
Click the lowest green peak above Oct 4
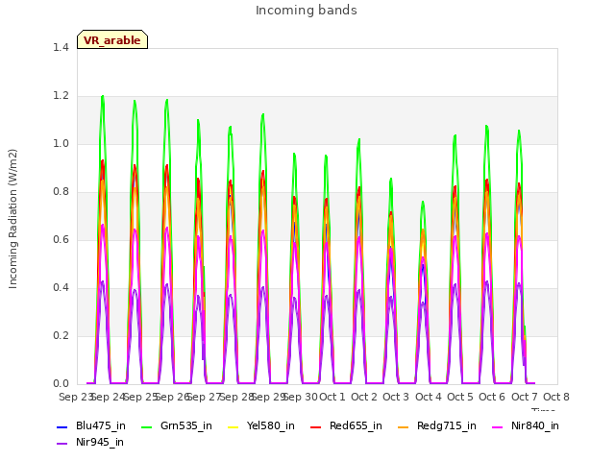pos(423,203)
